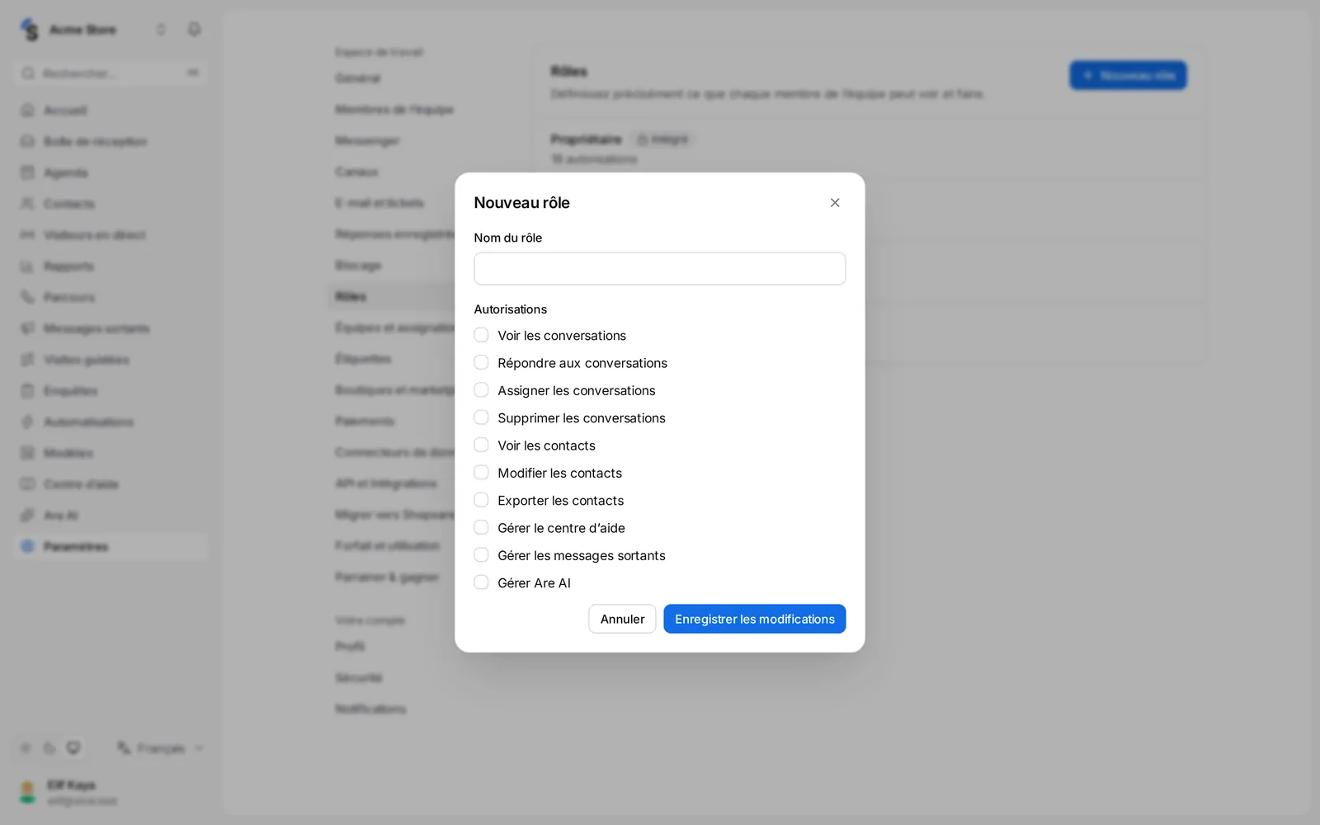Image resolution: width=1320 pixels, height=825 pixels.
Task: Check the Gérer Are AI checkbox
Action: coord(481,582)
